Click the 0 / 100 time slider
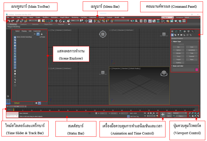Screen dimensions: 207x141 pos(16,106)
